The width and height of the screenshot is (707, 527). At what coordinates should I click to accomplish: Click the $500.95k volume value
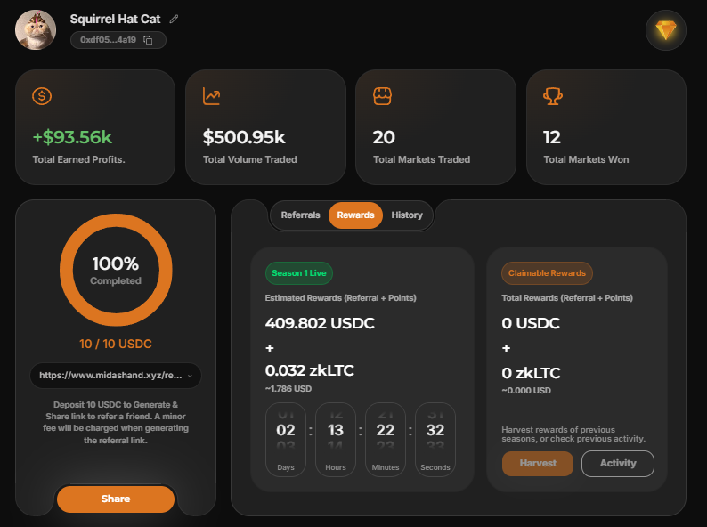click(244, 137)
